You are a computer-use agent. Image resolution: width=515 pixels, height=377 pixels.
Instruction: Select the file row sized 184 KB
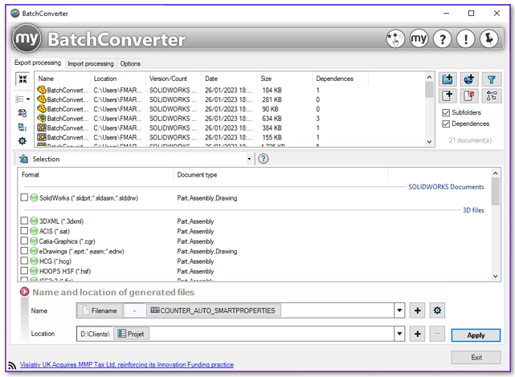pyautogui.click(x=230, y=90)
